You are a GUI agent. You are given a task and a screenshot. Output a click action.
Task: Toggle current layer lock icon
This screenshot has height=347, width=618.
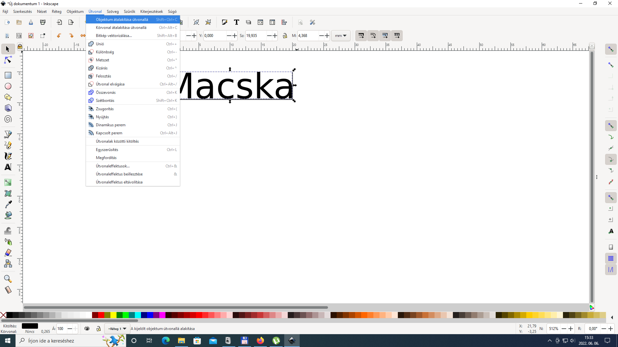[x=99, y=328]
